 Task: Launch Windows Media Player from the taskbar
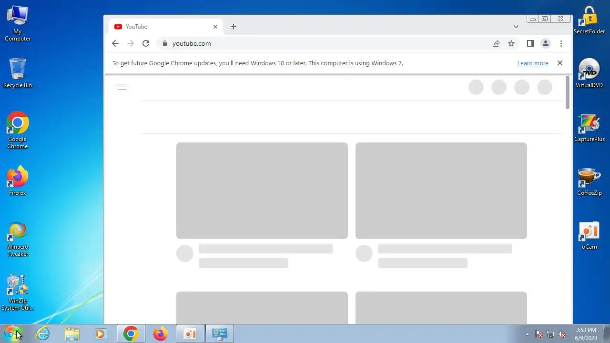(x=101, y=333)
